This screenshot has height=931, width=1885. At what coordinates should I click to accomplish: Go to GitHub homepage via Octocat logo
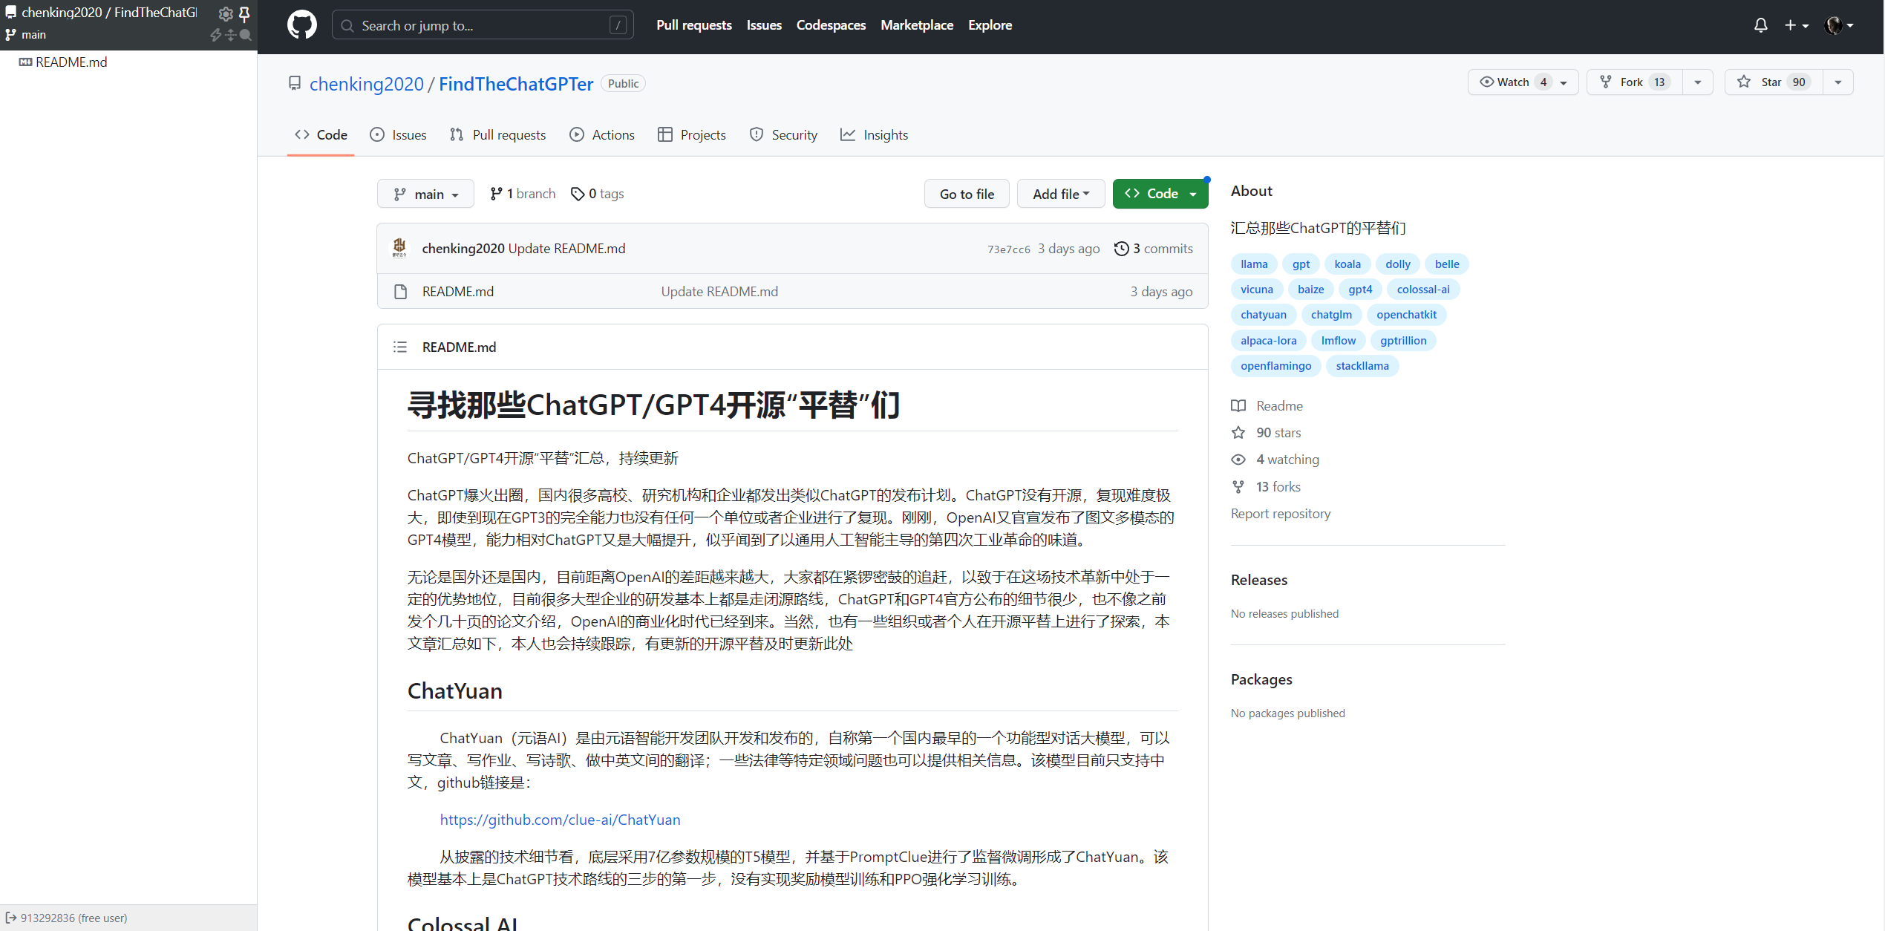click(301, 25)
